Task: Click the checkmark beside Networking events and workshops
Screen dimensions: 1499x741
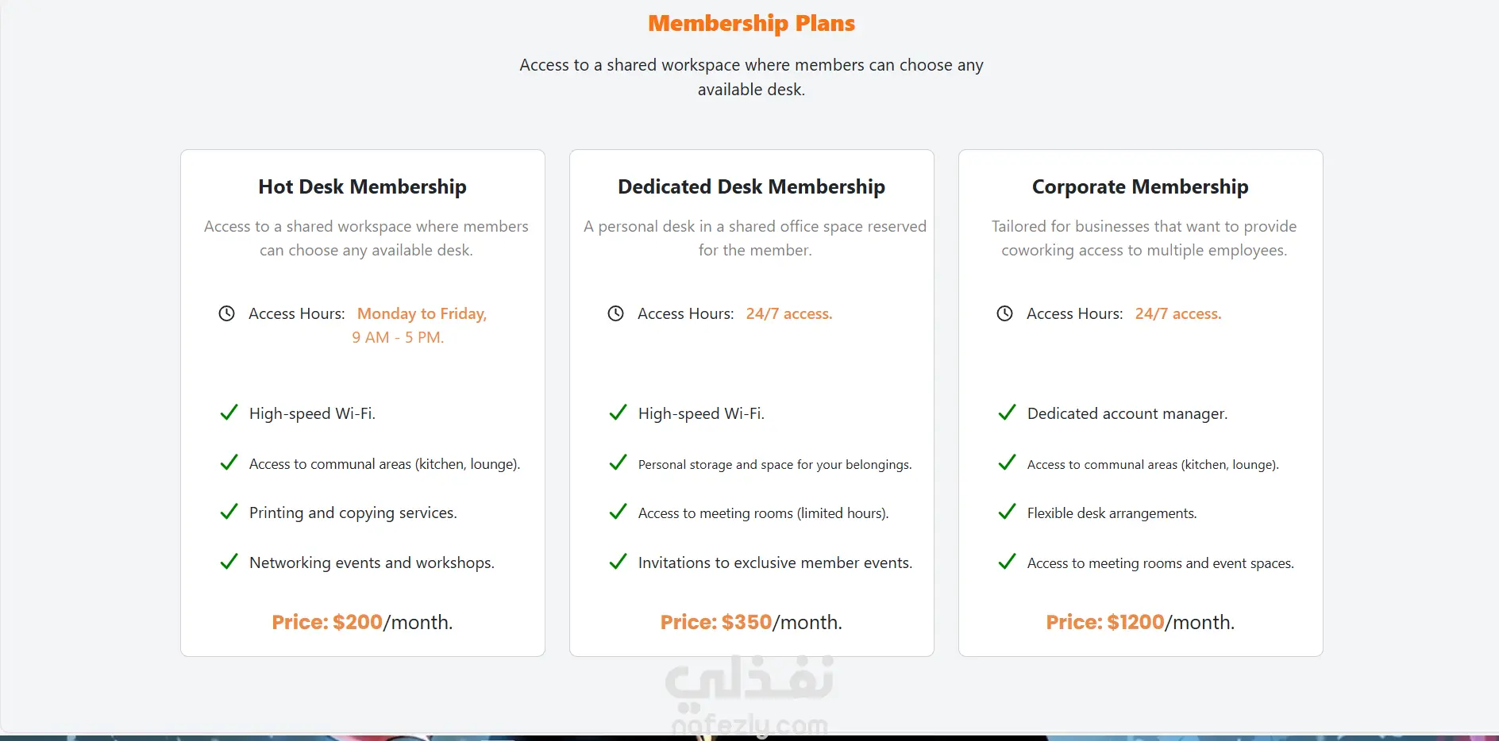Action: pyautogui.click(x=229, y=562)
